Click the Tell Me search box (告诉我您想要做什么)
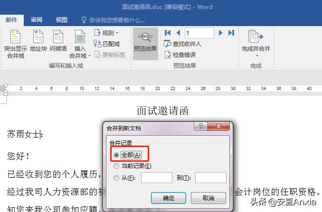 (117, 20)
